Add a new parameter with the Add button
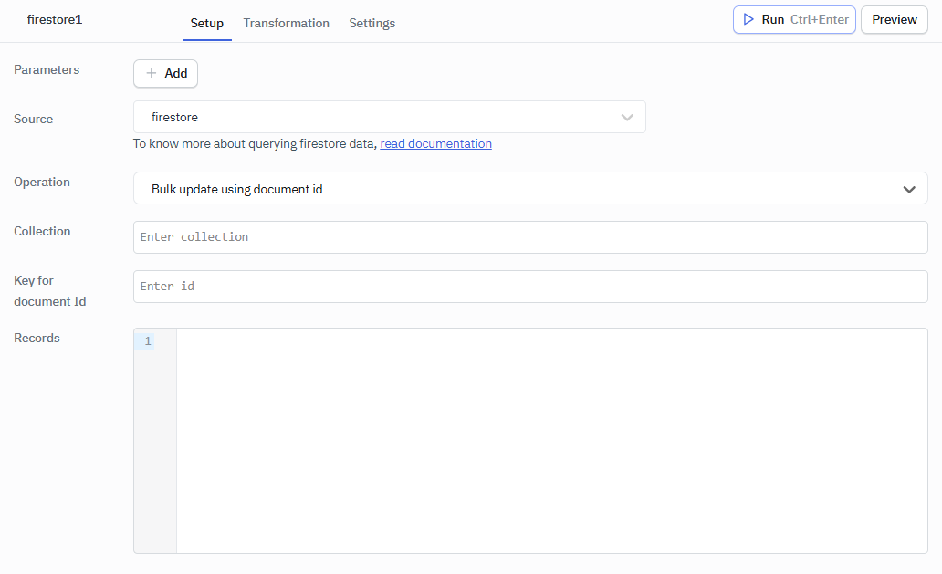The image size is (942, 574). (165, 73)
